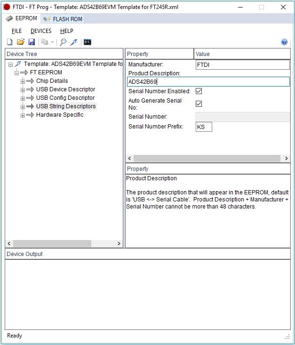Click the FT Prog red app icon
This screenshot has width=295, height=345.
point(7,7)
